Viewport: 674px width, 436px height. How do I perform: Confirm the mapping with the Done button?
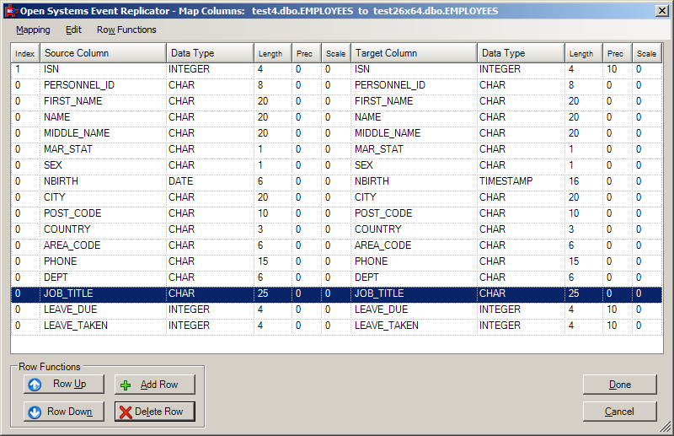(620, 385)
